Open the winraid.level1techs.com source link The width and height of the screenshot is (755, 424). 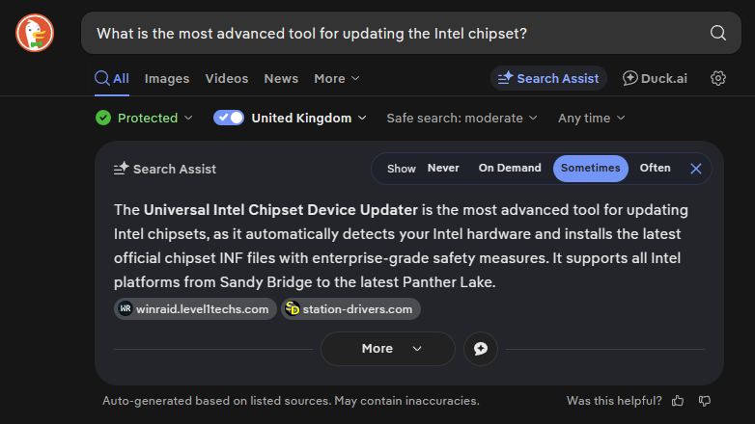click(x=195, y=309)
